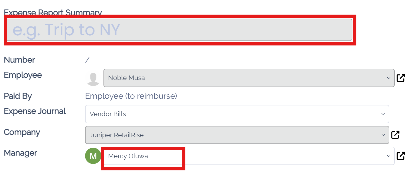
Task: Click the Number field showing '/'
Action: [x=87, y=59]
